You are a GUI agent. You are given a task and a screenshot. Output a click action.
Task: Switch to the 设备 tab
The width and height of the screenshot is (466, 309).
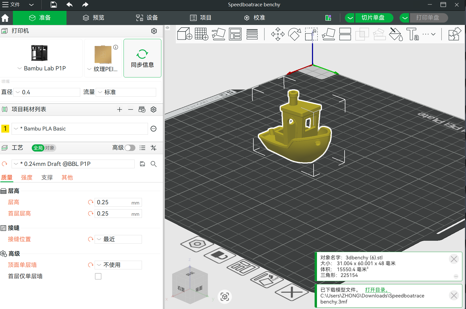147,18
